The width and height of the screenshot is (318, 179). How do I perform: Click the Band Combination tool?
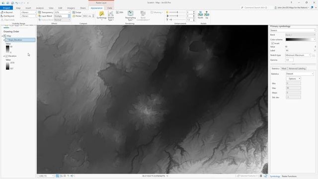(x=143, y=16)
